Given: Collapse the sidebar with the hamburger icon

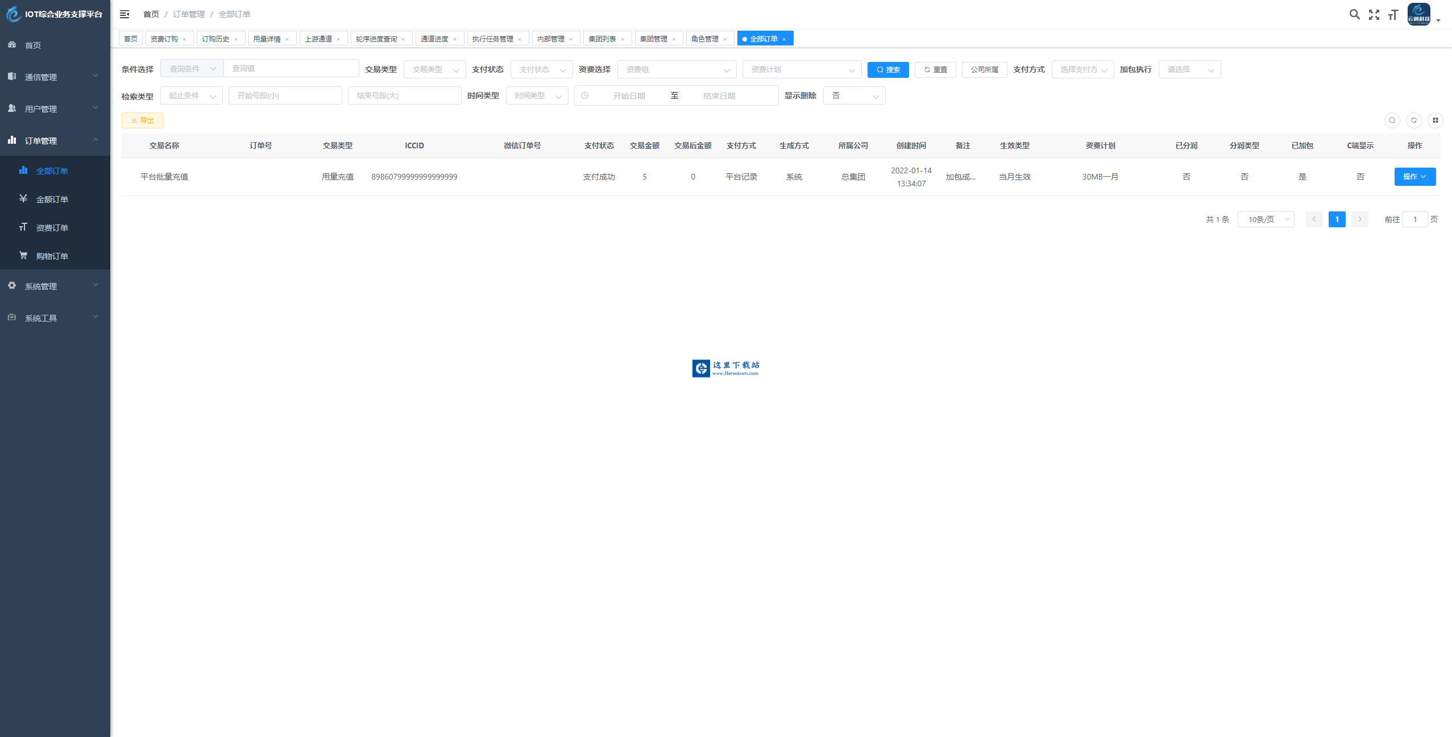Looking at the screenshot, I should 125,14.
